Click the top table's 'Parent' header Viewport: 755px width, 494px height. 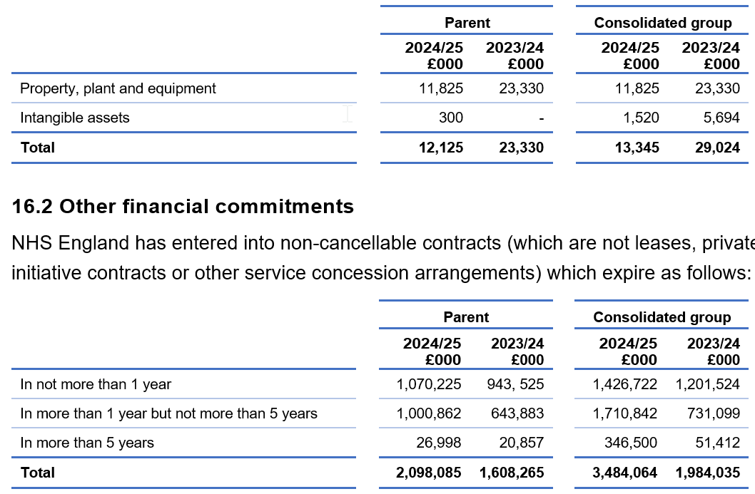467,23
